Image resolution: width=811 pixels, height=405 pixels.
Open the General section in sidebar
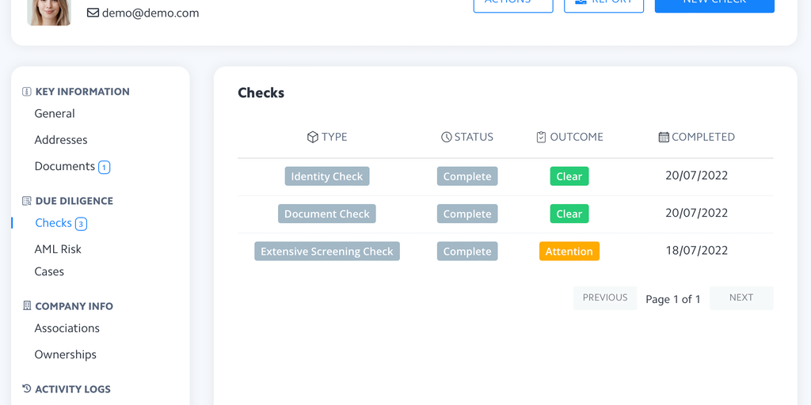point(55,114)
